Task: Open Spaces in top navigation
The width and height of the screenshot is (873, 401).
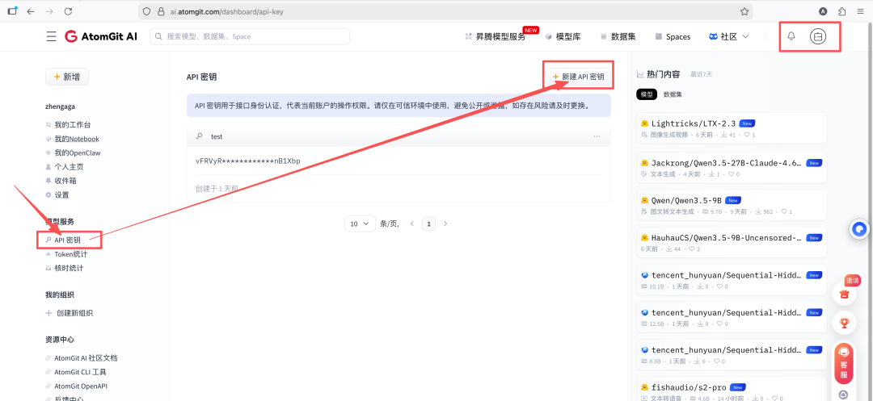Action: point(673,36)
